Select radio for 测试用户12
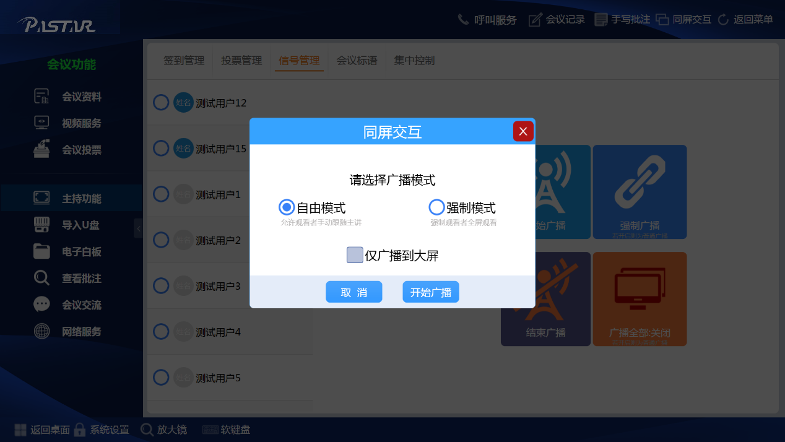Viewport: 785px width, 442px height. (x=161, y=103)
